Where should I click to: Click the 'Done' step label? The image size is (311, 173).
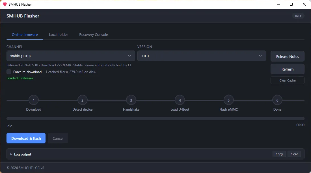pyautogui.click(x=277, y=110)
